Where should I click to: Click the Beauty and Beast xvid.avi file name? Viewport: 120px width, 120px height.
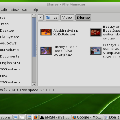pos(111,32)
